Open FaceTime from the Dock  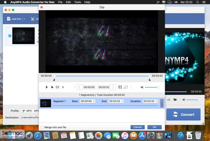[x=116, y=136]
